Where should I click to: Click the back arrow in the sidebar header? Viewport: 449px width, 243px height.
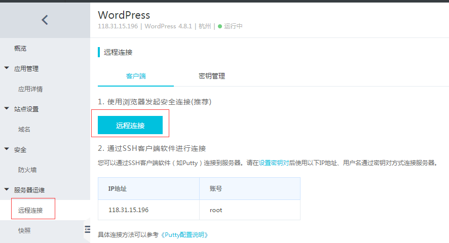45,20
